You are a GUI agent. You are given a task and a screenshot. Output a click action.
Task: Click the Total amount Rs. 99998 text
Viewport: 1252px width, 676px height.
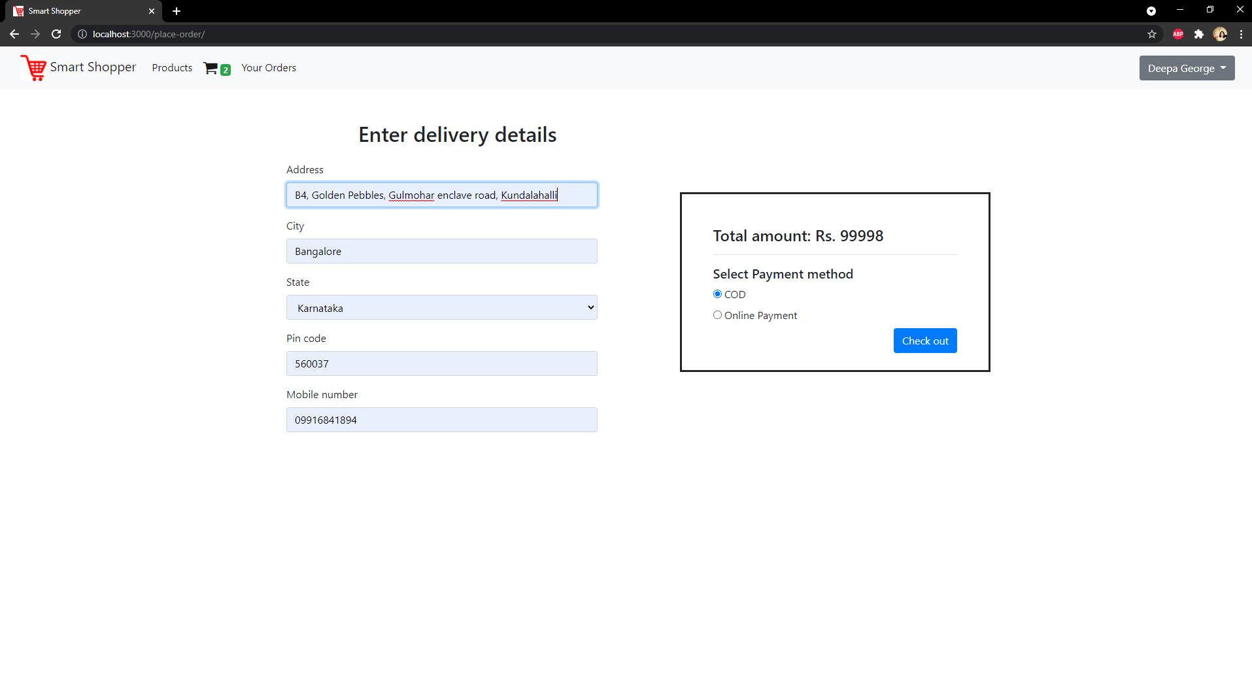point(798,236)
